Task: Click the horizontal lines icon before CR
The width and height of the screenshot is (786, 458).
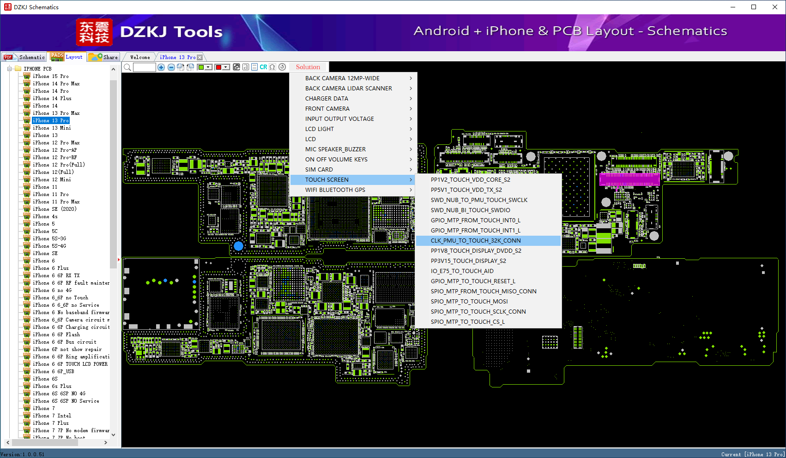Action: [x=254, y=67]
